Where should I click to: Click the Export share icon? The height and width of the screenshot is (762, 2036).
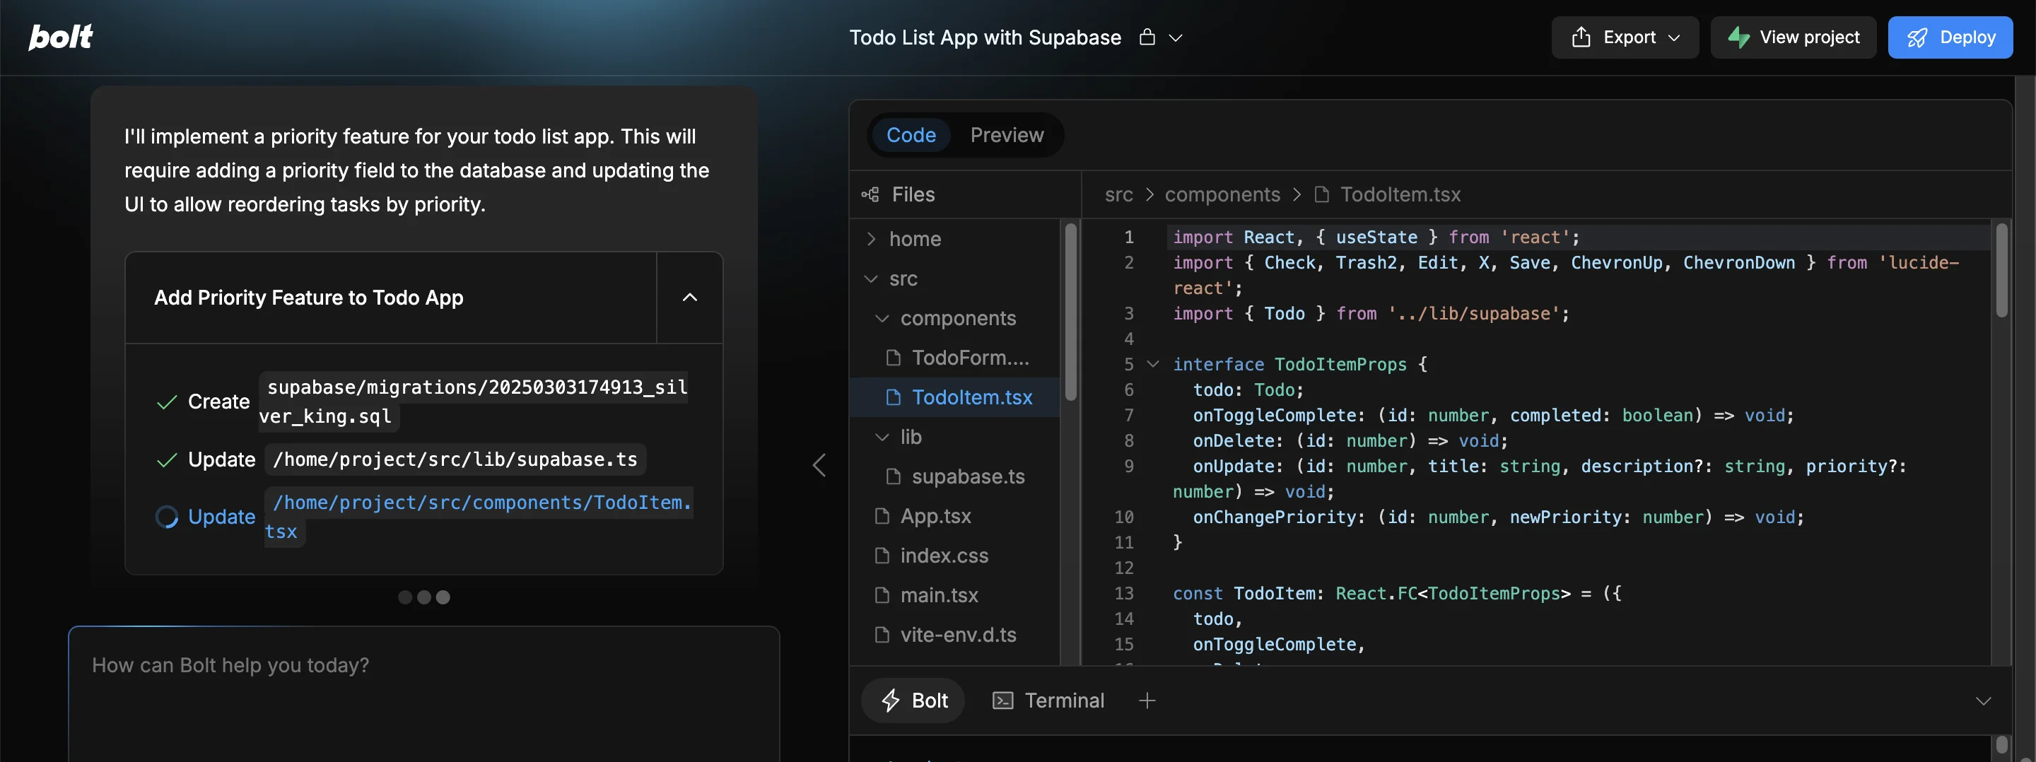[x=1581, y=36]
